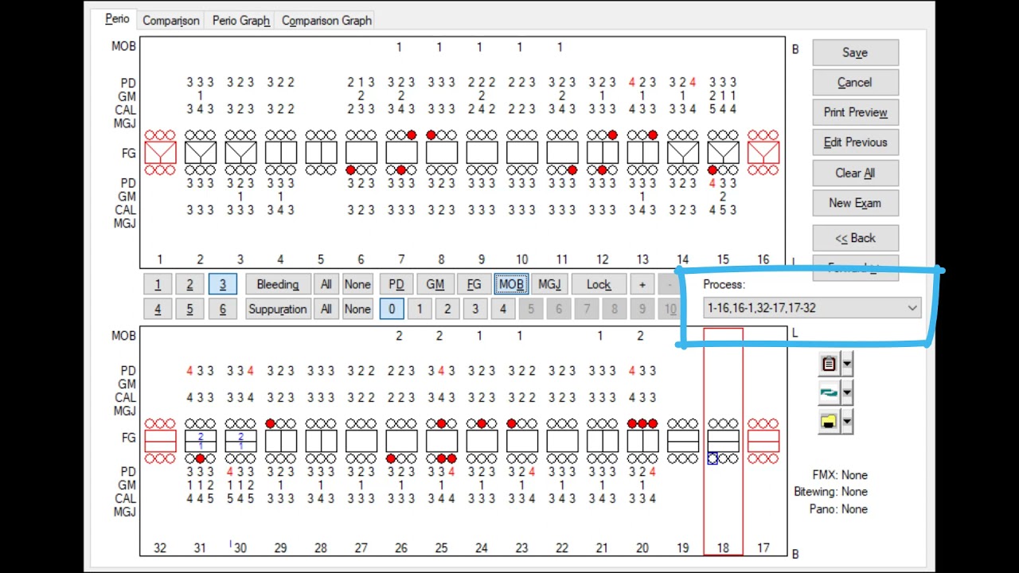Select upper tooth 14 diagram box
The width and height of the screenshot is (1019, 573).
(x=683, y=153)
